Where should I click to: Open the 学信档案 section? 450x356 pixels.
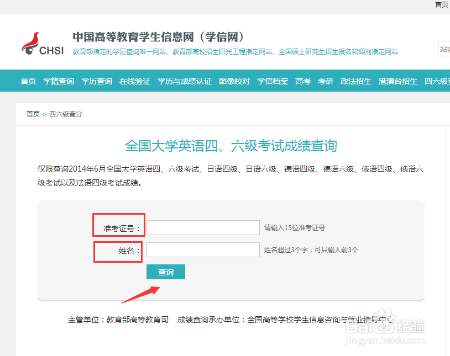[x=272, y=81]
